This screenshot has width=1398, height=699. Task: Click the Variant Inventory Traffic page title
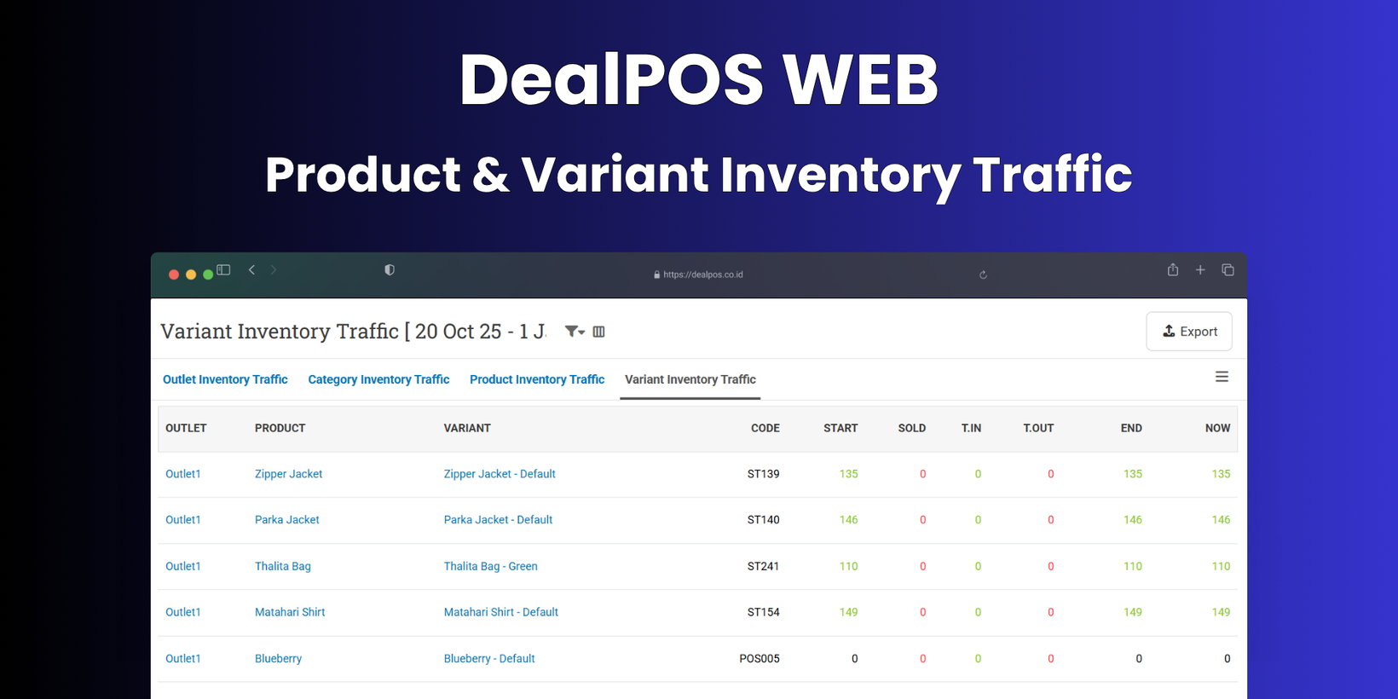point(353,332)
